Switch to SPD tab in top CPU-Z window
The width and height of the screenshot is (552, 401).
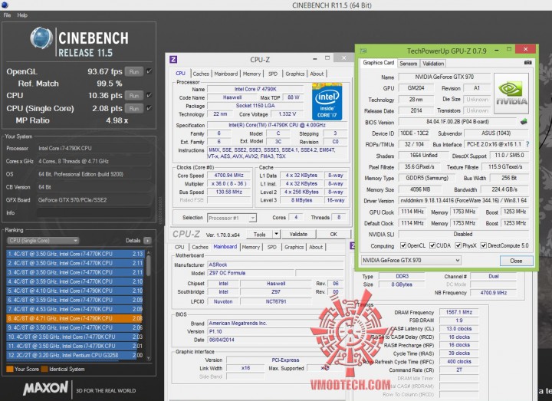pyautogui.click(x=273, y=74)
